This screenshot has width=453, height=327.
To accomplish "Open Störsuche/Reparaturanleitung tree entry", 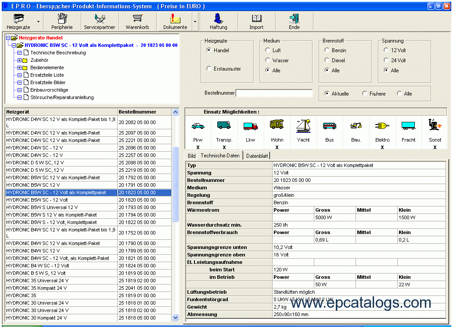I will 62,97.
